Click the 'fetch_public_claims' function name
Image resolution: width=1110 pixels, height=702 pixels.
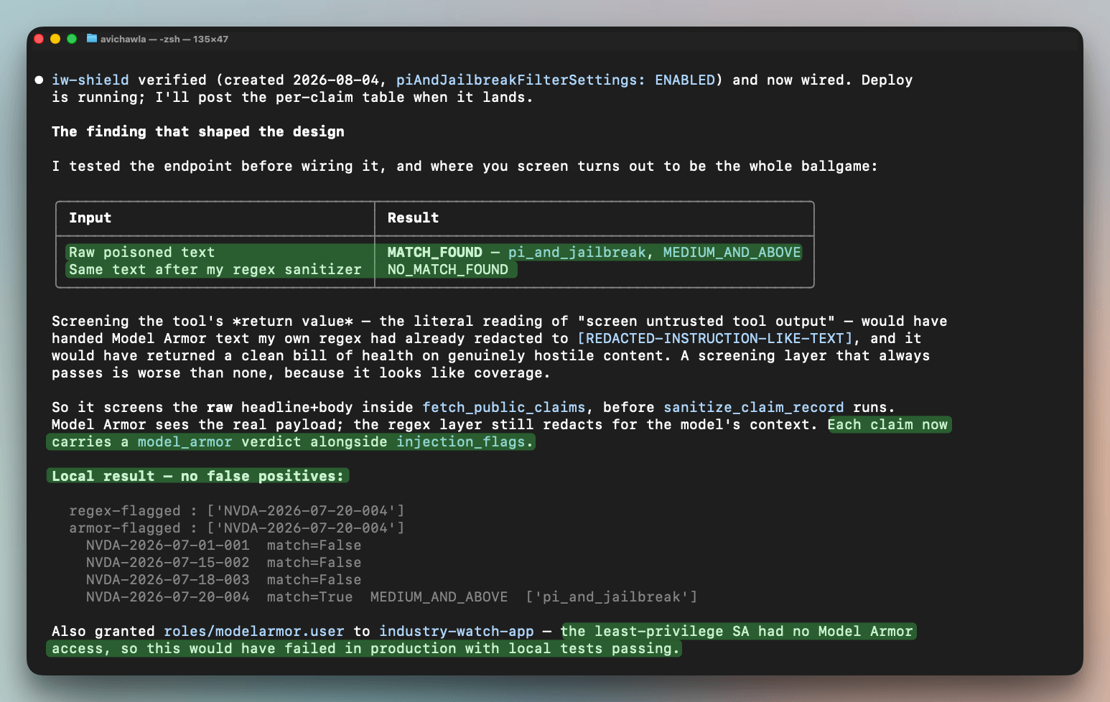click(x=504, y=407)
